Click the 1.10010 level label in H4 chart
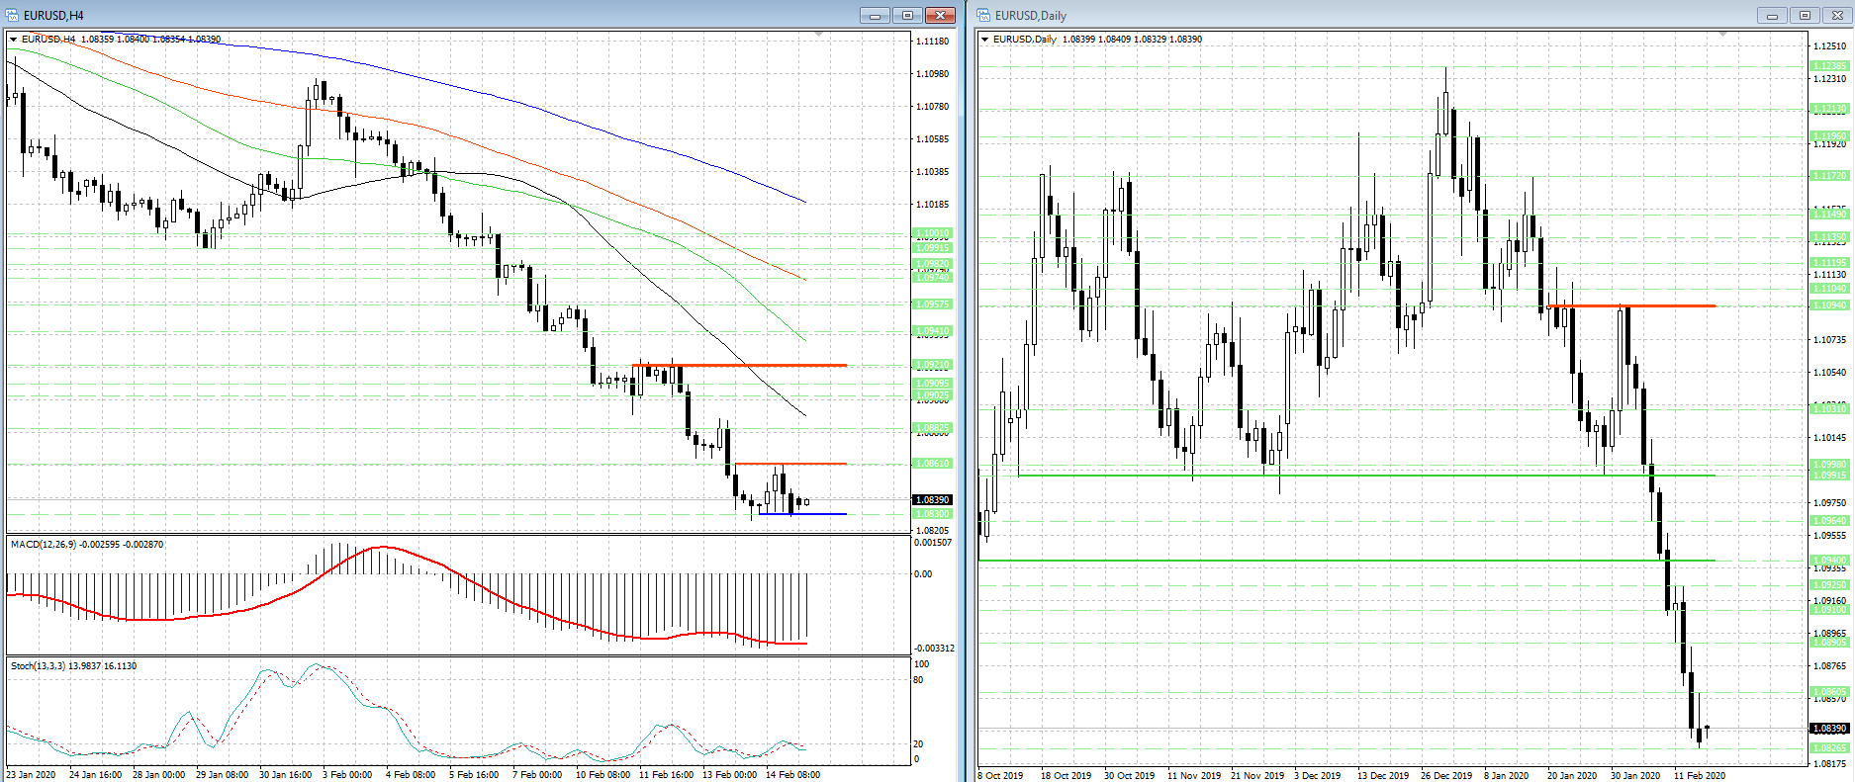1855x782 pixels. 932,234
